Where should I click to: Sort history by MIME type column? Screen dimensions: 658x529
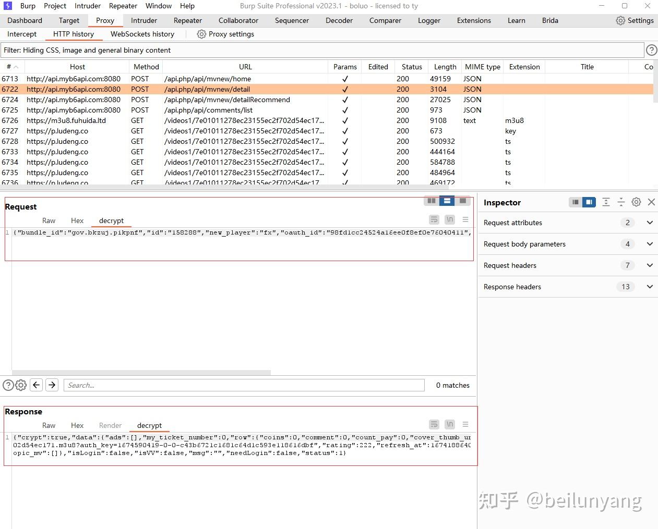tap(483, 67)
